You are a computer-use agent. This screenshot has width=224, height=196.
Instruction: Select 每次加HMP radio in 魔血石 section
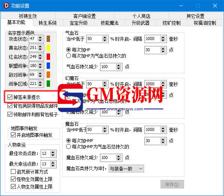pos(68,140)
